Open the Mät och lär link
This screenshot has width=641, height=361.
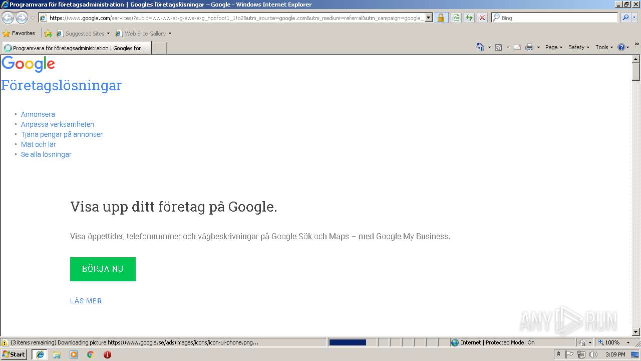click(39, 144)
